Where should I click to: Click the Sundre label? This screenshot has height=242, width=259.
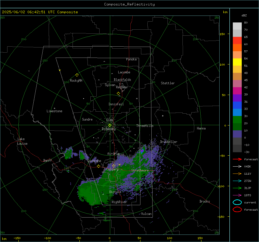pos(87,119)
